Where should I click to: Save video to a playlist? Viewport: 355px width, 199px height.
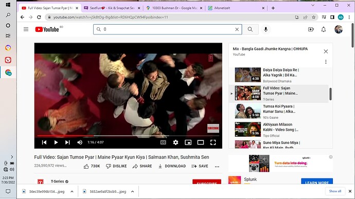pyautogui.click(x=200, y=166)
